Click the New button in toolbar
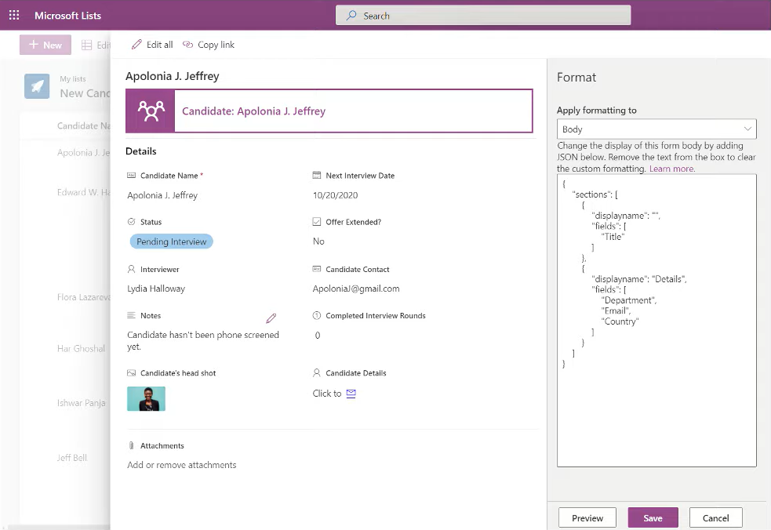 point(45,45)
